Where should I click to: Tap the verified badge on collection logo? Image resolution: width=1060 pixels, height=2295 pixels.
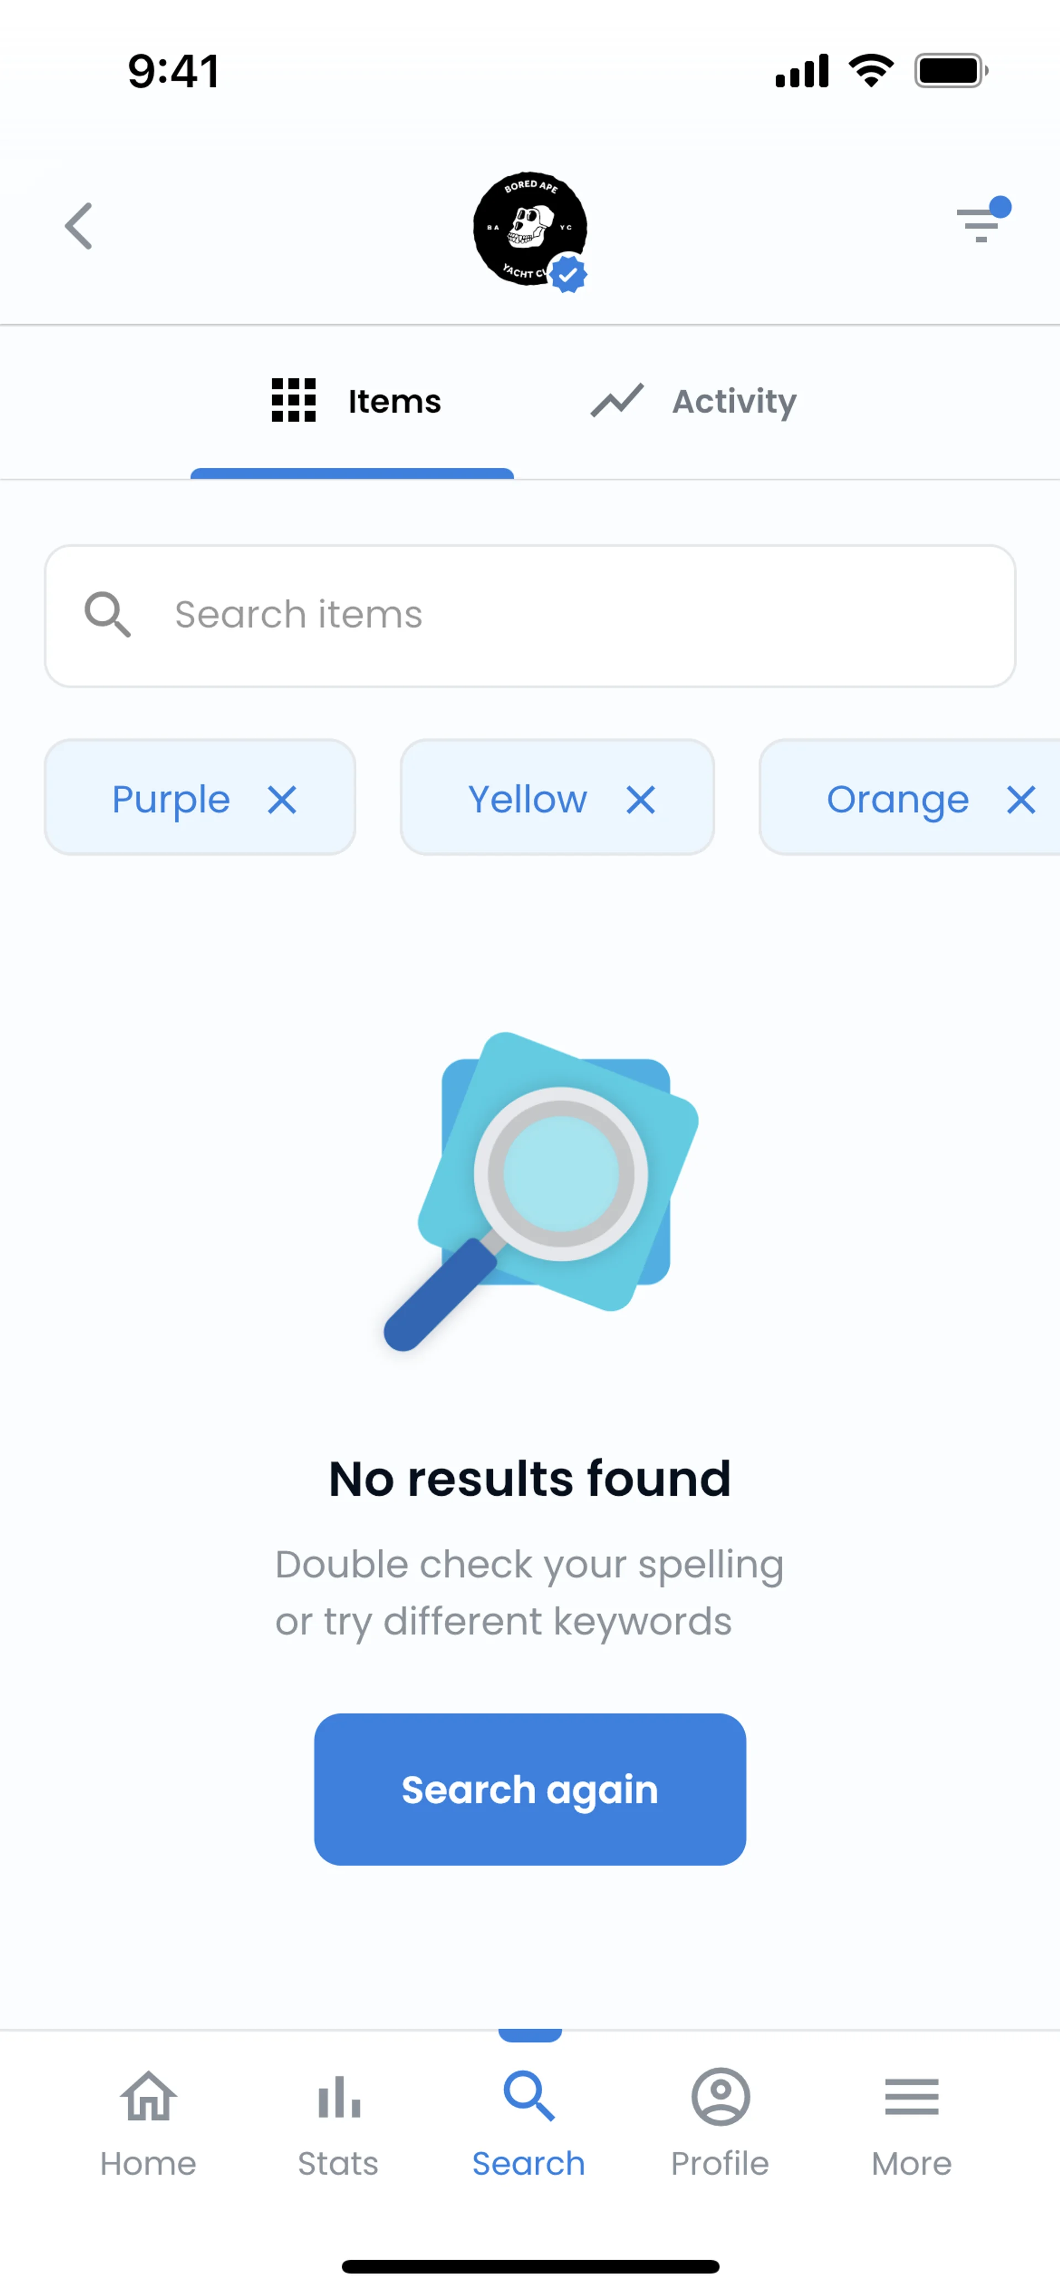(568, 273)
